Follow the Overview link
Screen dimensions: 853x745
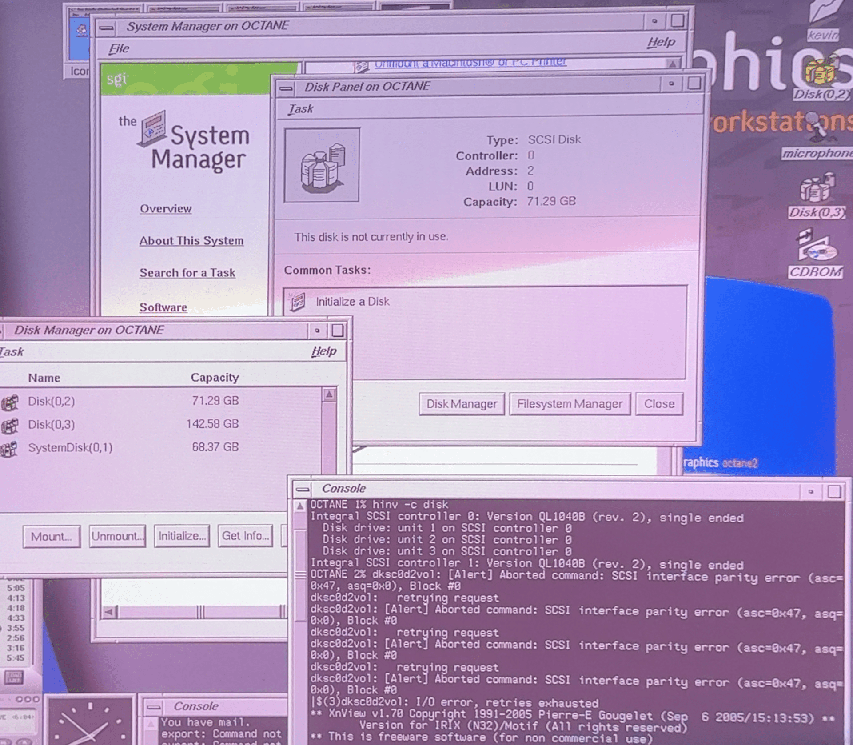[x=166, y=209]
